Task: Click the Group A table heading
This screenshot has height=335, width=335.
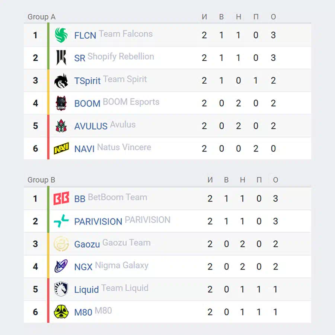Action: coord(41,17)
